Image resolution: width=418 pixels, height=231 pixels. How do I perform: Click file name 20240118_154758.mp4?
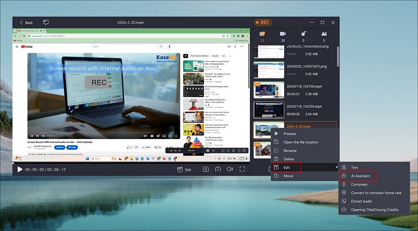click(304, 86)
